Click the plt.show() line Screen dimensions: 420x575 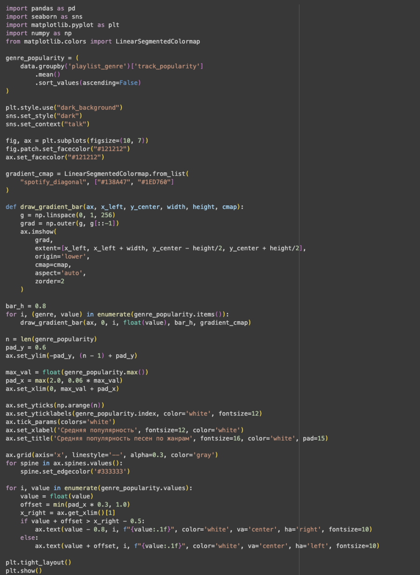(x=24, y=571)
